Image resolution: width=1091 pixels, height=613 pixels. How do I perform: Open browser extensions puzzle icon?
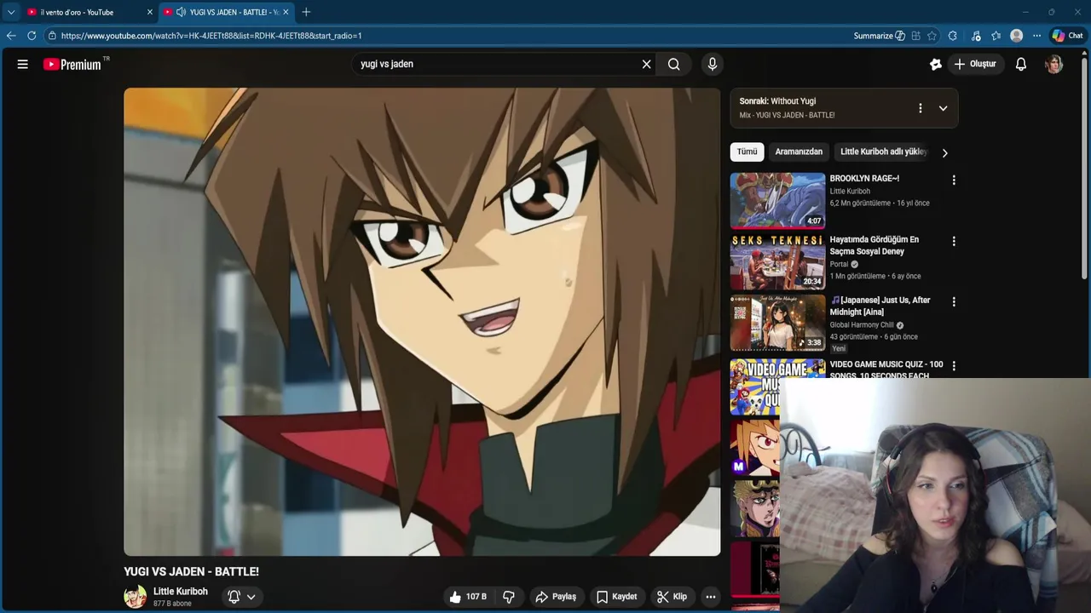[x=953, y=36]
